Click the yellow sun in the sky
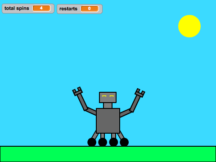The height and width of the screenshot is (162, 216). (x=189, y=26)
